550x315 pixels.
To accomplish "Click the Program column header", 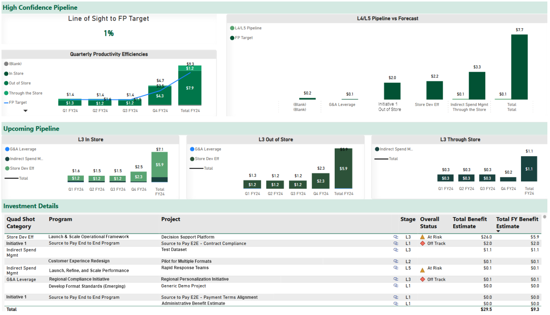I will pos(60,219).
